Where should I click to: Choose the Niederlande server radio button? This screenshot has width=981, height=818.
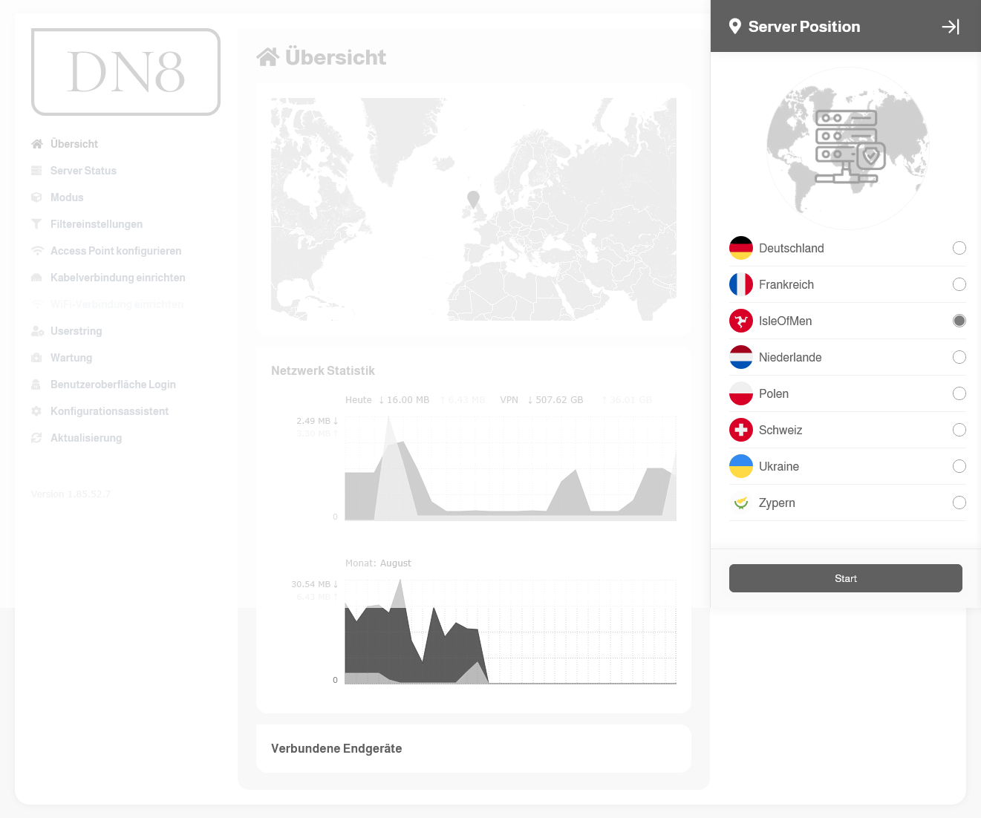pyautogui.click(x=959, y=357)
